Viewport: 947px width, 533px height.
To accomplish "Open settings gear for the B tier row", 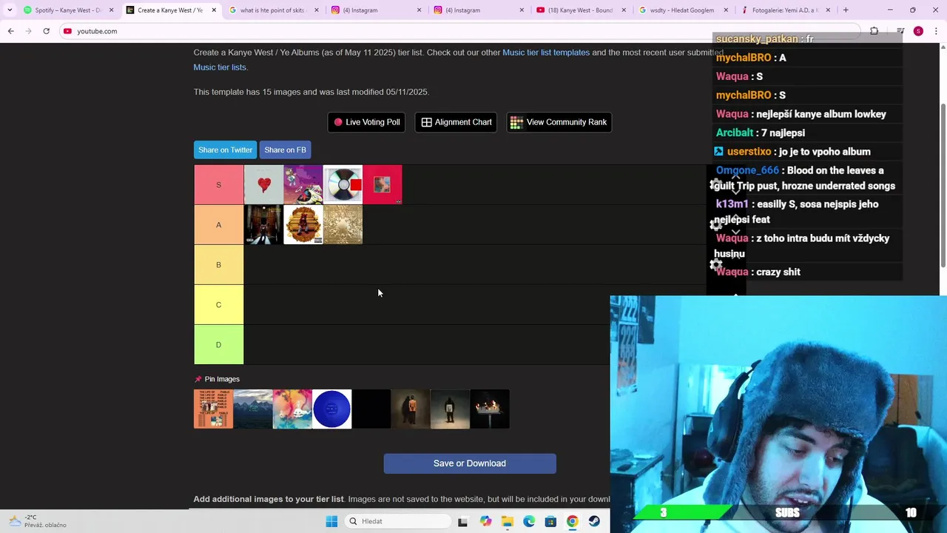I will [716, 265].
